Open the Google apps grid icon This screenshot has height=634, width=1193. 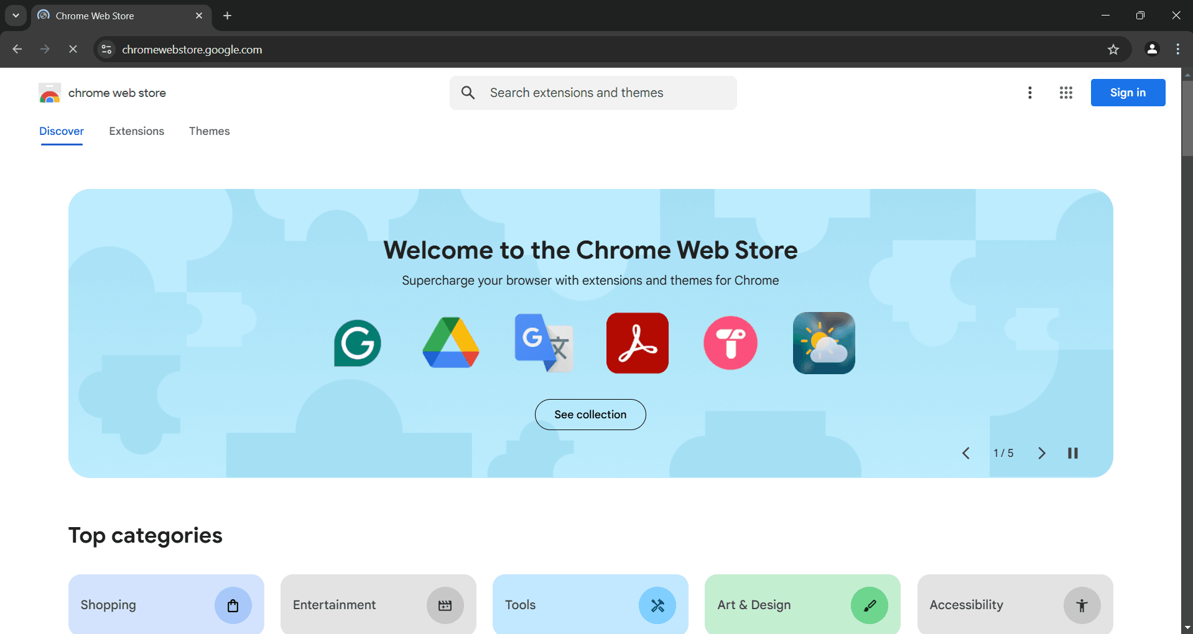(x=1065, y=93)
